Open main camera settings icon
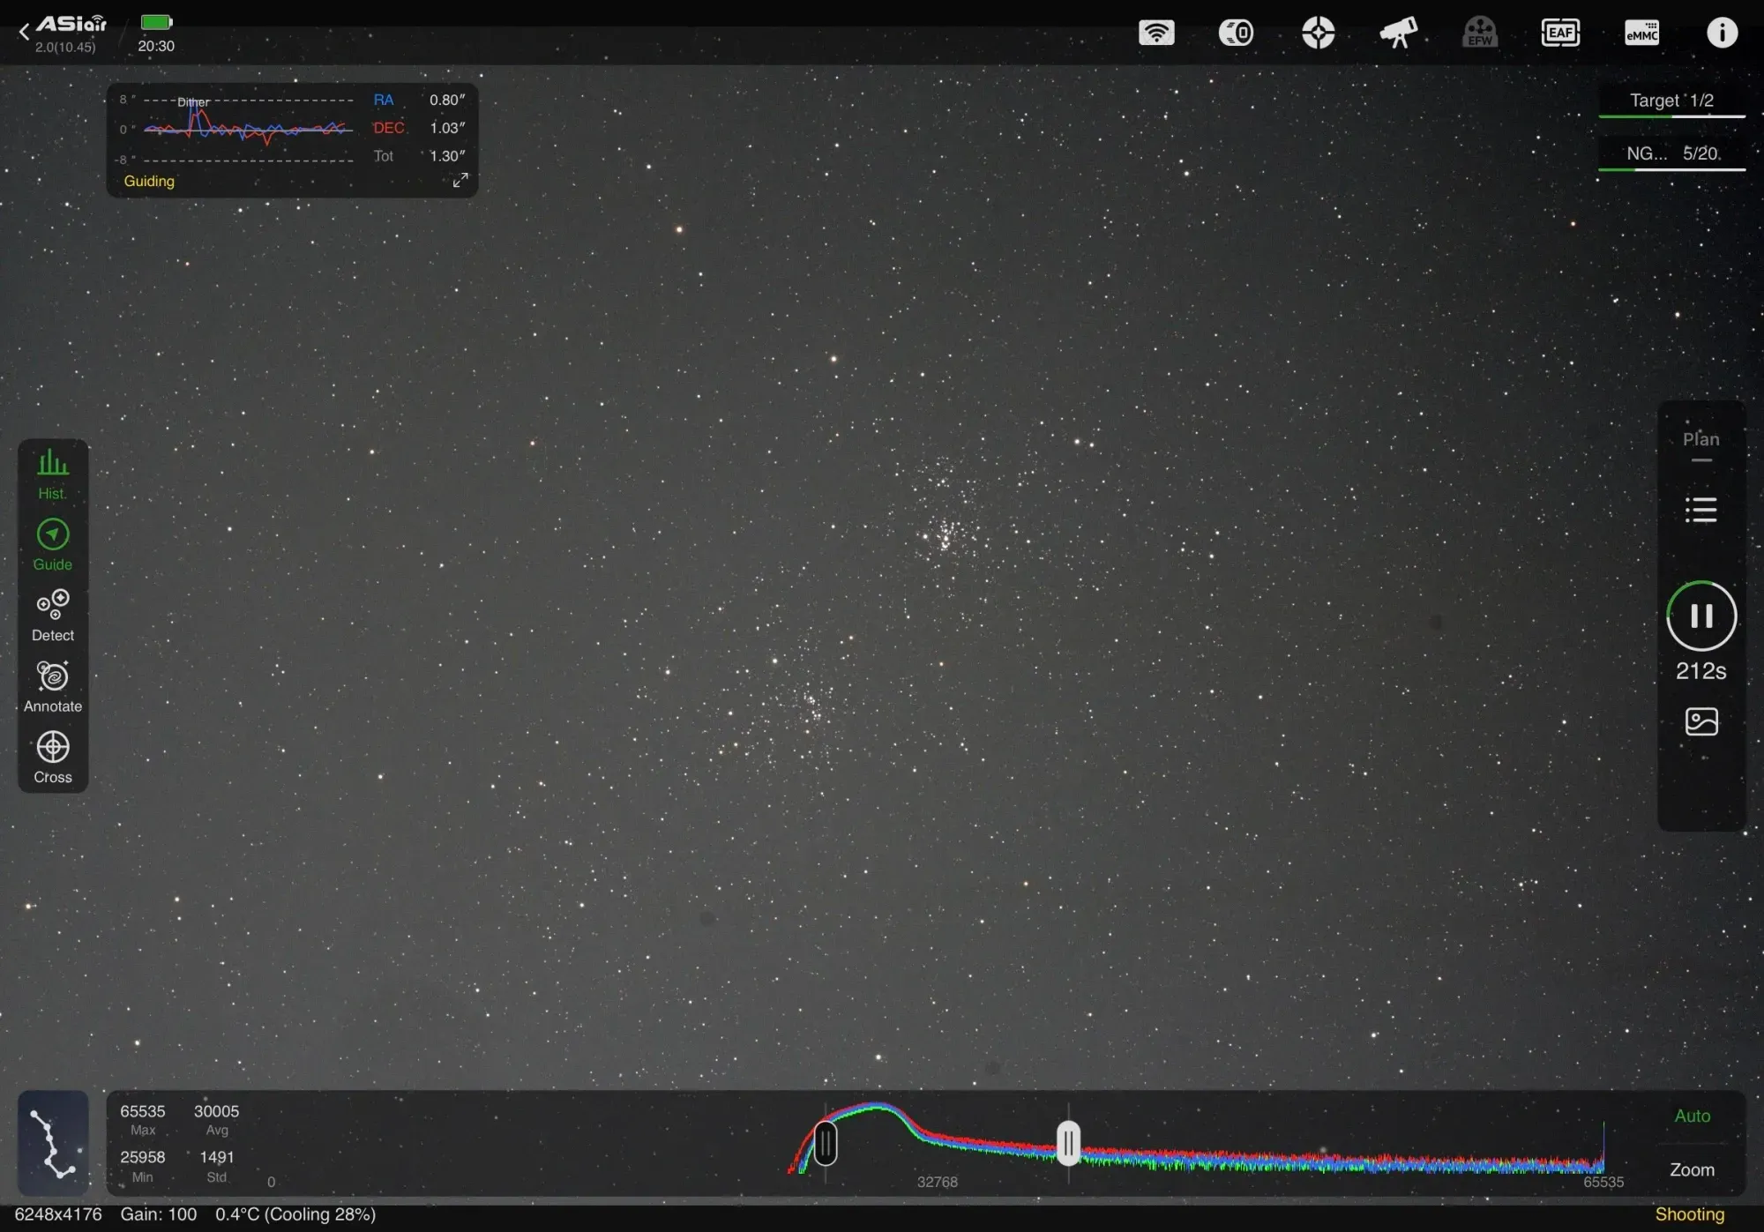1764x1232 pixels. pos(1237,34)
